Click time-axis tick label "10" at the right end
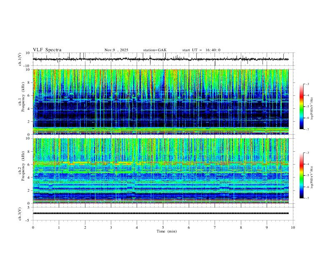The image size is (330, 255). click(293, 227)
